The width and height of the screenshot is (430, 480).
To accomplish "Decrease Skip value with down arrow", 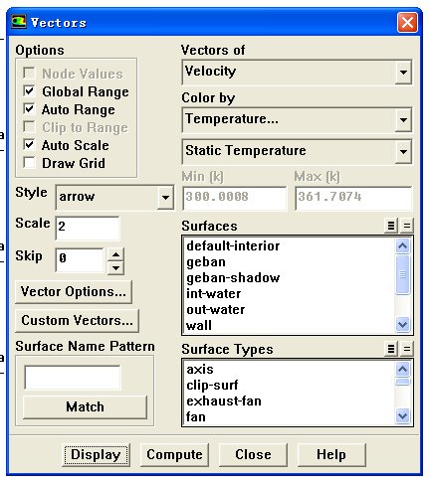I will coord(115,267).
